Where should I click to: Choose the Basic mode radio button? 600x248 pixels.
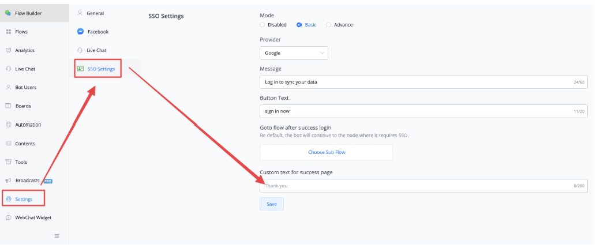(299, 25)
